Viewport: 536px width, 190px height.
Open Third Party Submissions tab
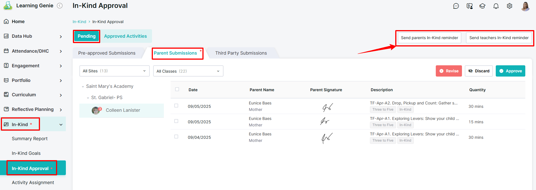[x=241, y=53]
